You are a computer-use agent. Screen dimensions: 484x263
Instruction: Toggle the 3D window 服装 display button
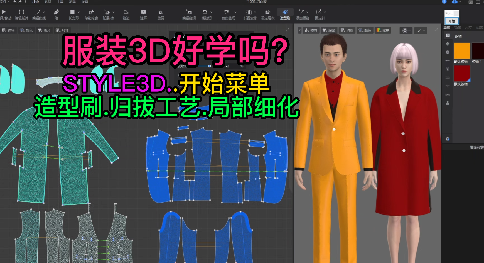point(329,30)
